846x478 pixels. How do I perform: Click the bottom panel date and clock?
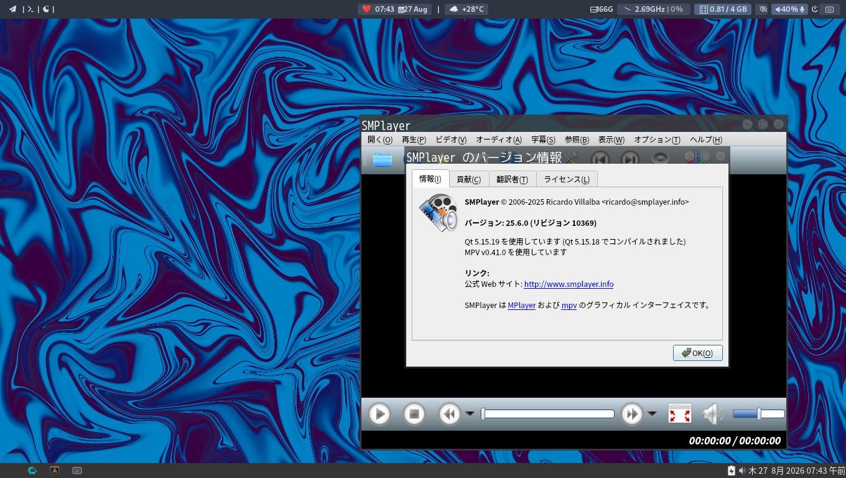coord(796,471)
